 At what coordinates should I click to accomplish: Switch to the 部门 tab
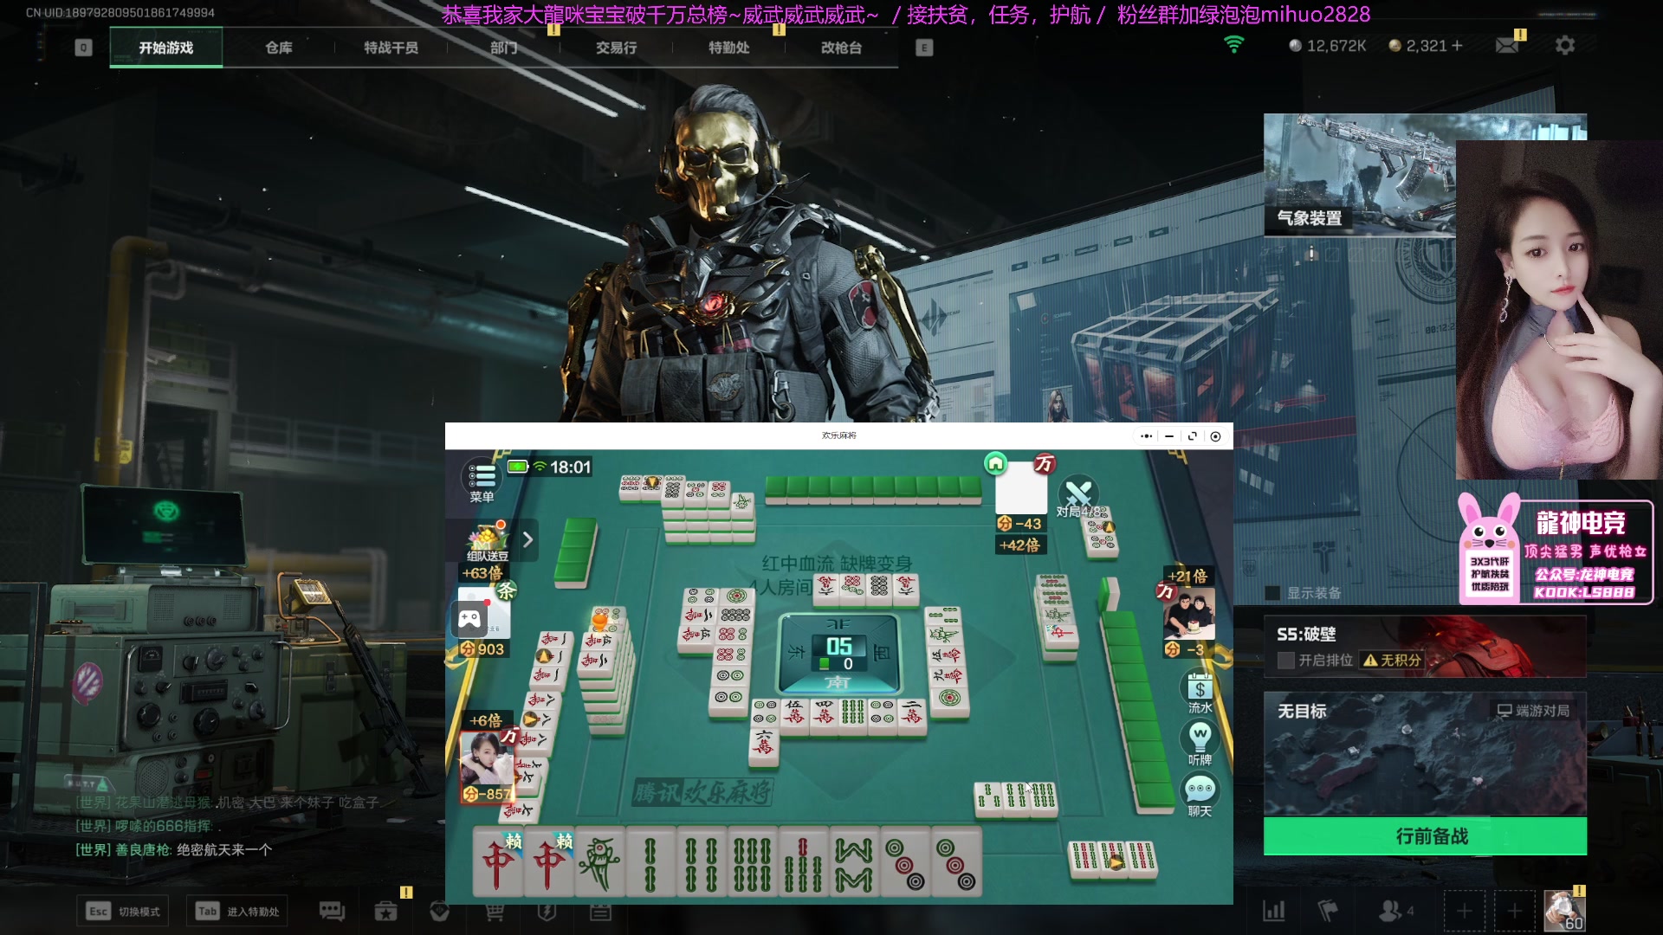(503, 48)
